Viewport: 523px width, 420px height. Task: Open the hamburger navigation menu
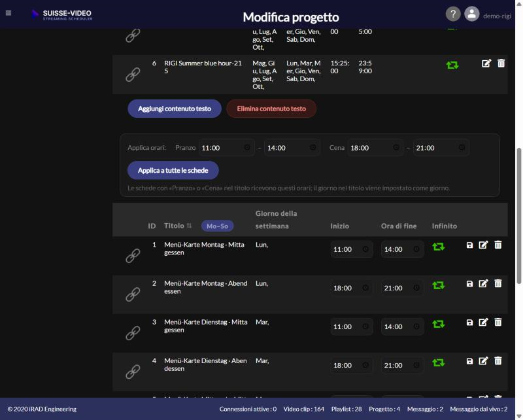8,13
